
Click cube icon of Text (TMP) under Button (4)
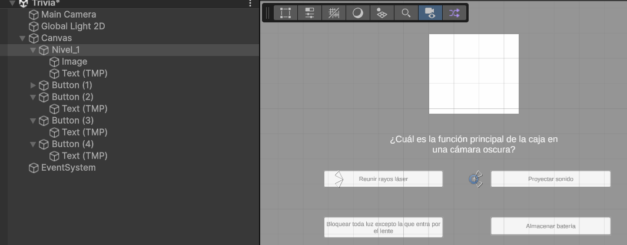click(x=54, y=155)
